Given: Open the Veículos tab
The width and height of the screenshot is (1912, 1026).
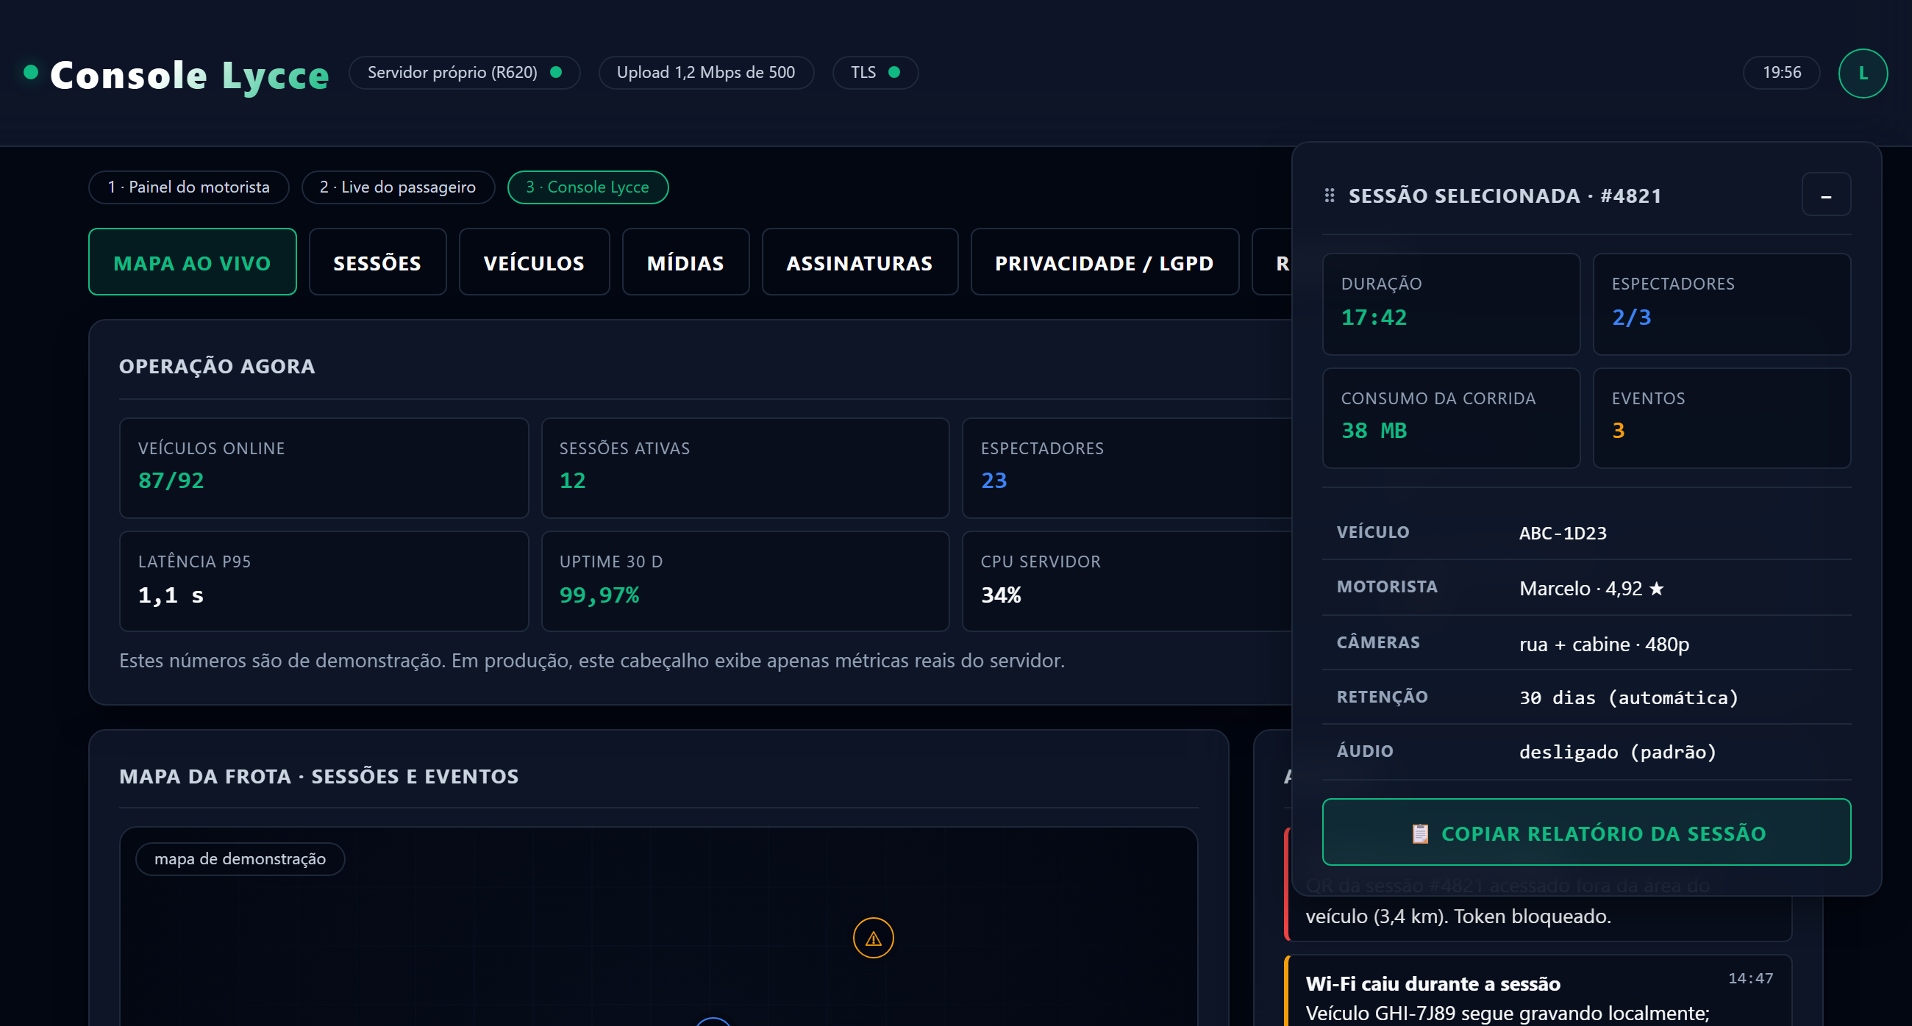Looking at the screenshot, I should (x=534, y=262).
